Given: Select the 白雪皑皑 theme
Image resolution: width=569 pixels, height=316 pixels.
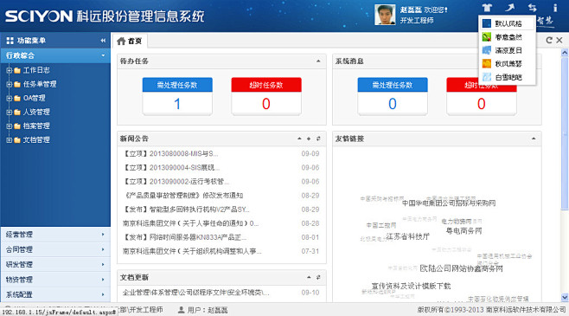Looking at the screenshot, I should pyautogui.click(x=507, y=77).
